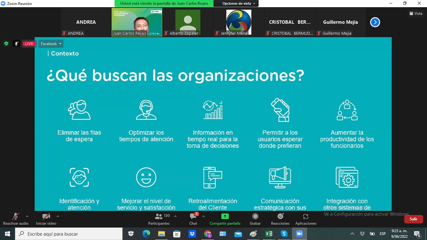Image resolution: width=427 pixels, height=240 pixels.
Task: Open the Vista layout menu
Action: (416, 13)
